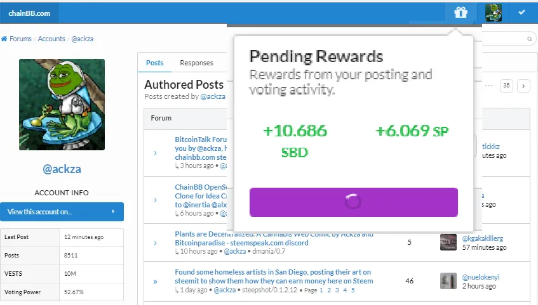Go to next page with arrow button
The width and height of the screenshot is (538, 305).
523,86
